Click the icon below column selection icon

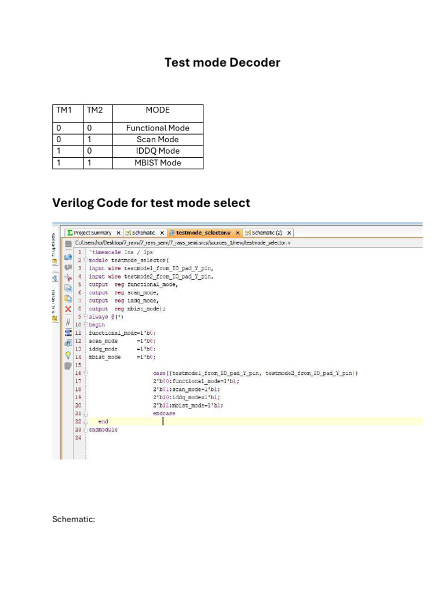pos(68,343)
